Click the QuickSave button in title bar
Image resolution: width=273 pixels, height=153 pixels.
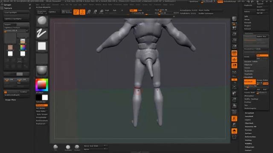[x=194, y=2]
